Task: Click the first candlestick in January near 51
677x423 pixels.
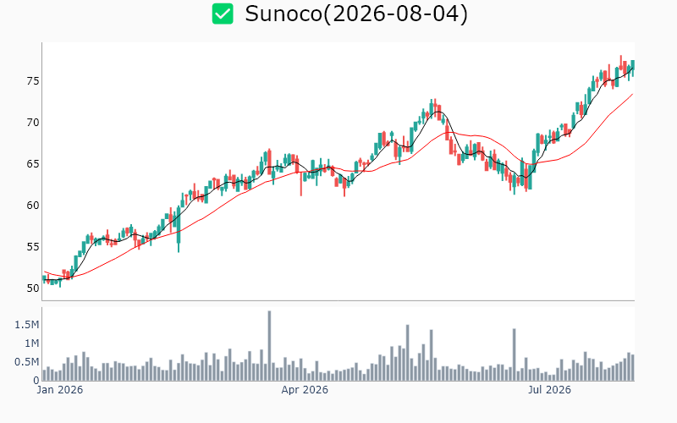Action: pos(44,279)
